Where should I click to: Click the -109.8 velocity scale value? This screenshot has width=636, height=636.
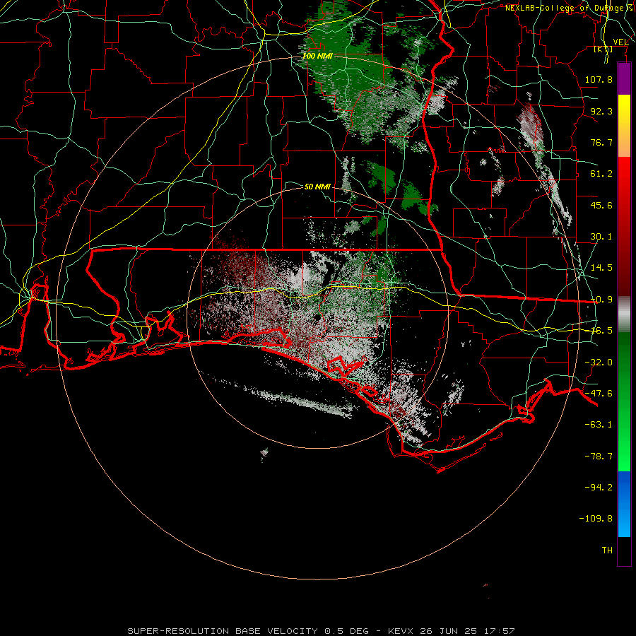coord(596,519)
